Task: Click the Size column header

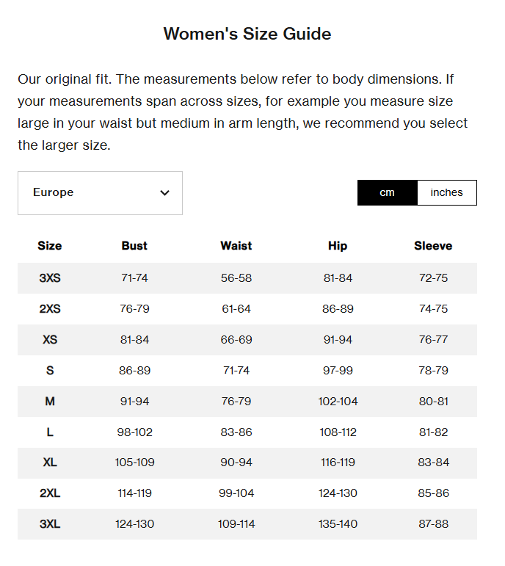Action: 50,246
